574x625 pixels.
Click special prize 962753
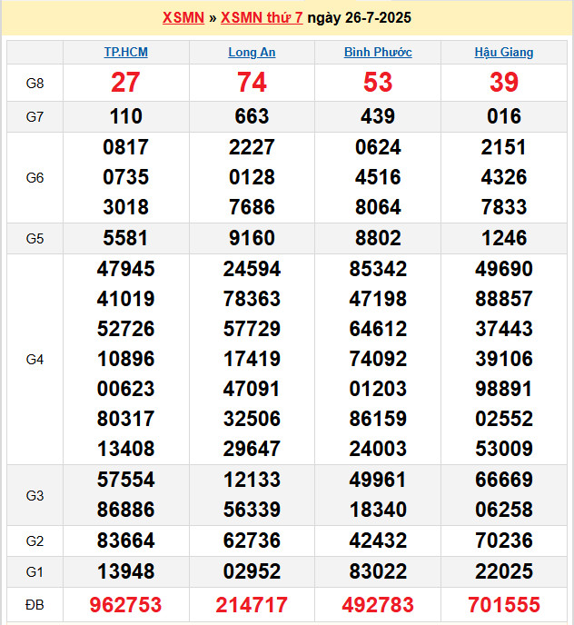(x=126, y=605)
